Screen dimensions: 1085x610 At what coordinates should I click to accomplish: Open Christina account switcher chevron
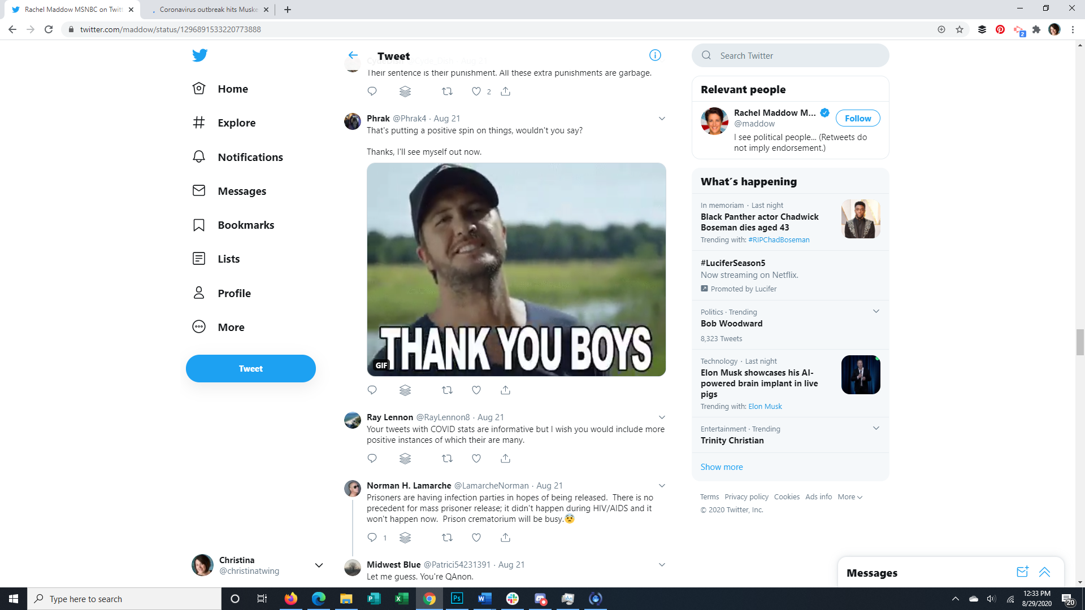point(319,565)
